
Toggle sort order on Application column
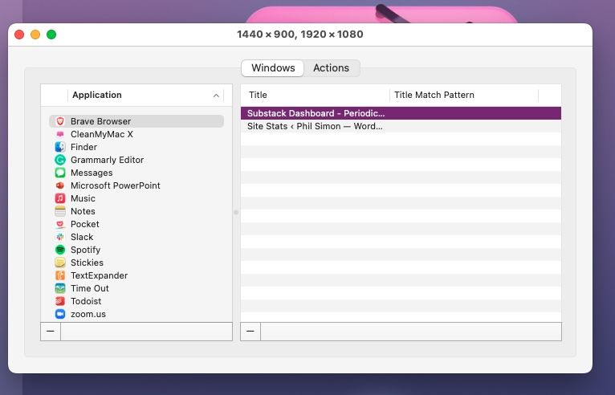(x=216, y=96)
